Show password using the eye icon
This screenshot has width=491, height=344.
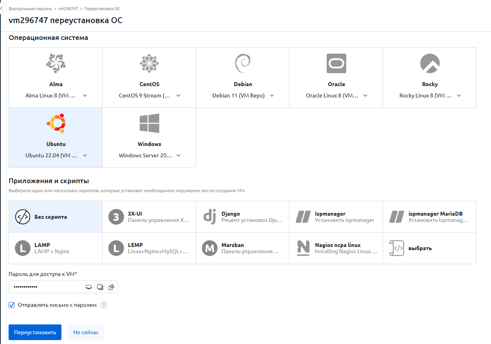[89, 287]
